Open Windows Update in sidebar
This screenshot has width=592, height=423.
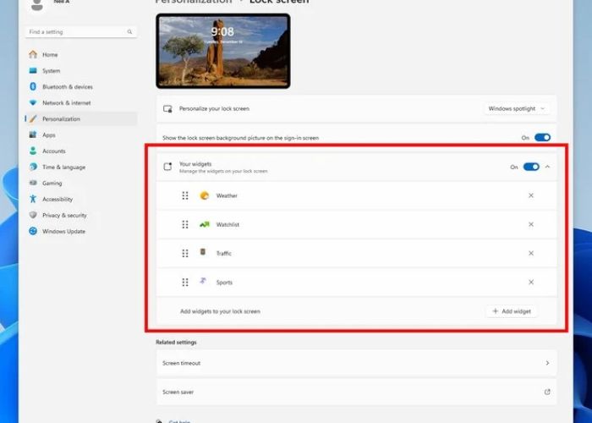click(x=63, y=231)
